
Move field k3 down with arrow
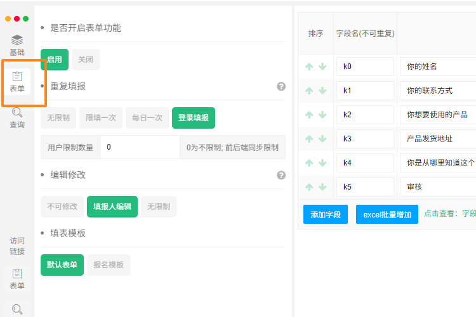(322, 139)
